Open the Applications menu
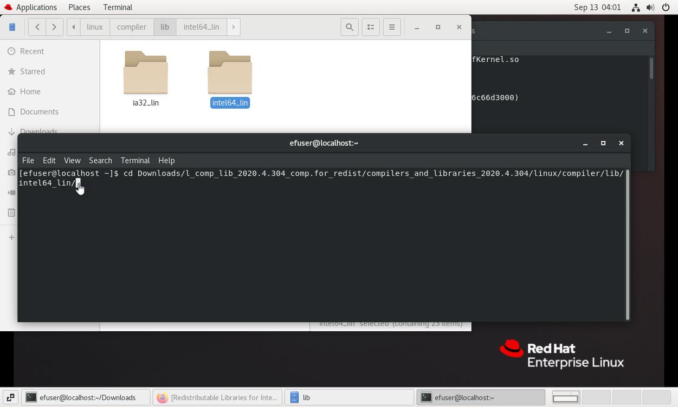The image size is (678, 407). click(30, 8)
